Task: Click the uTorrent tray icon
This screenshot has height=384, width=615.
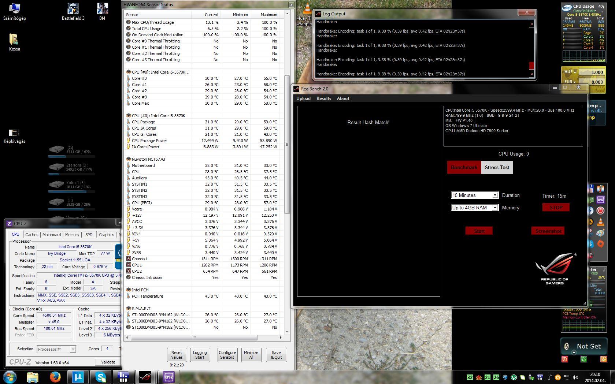Action: tap(514, 377)
